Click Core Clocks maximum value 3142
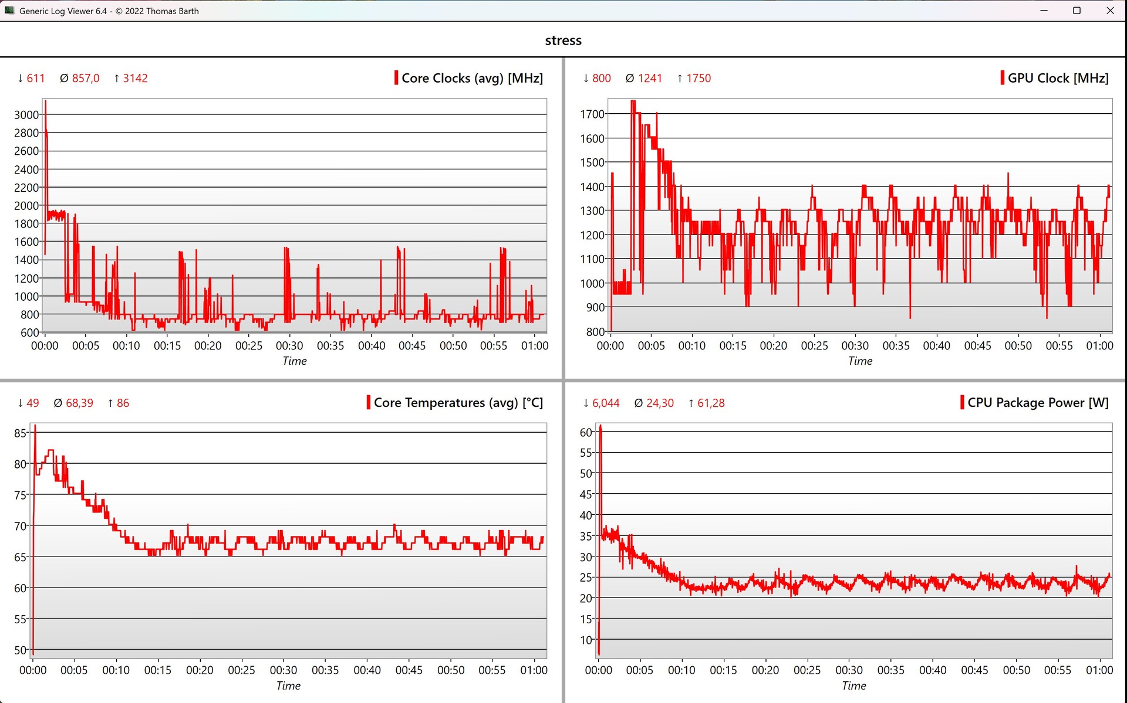 click(x=135, y=78)
